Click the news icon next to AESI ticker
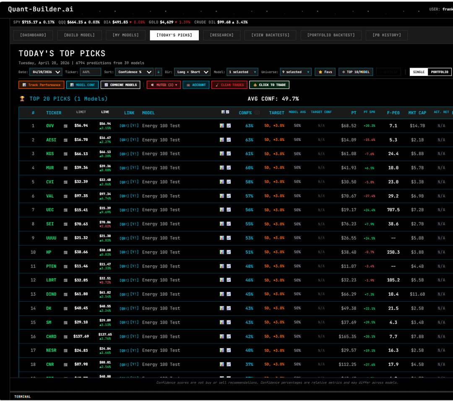 point(65,140)
